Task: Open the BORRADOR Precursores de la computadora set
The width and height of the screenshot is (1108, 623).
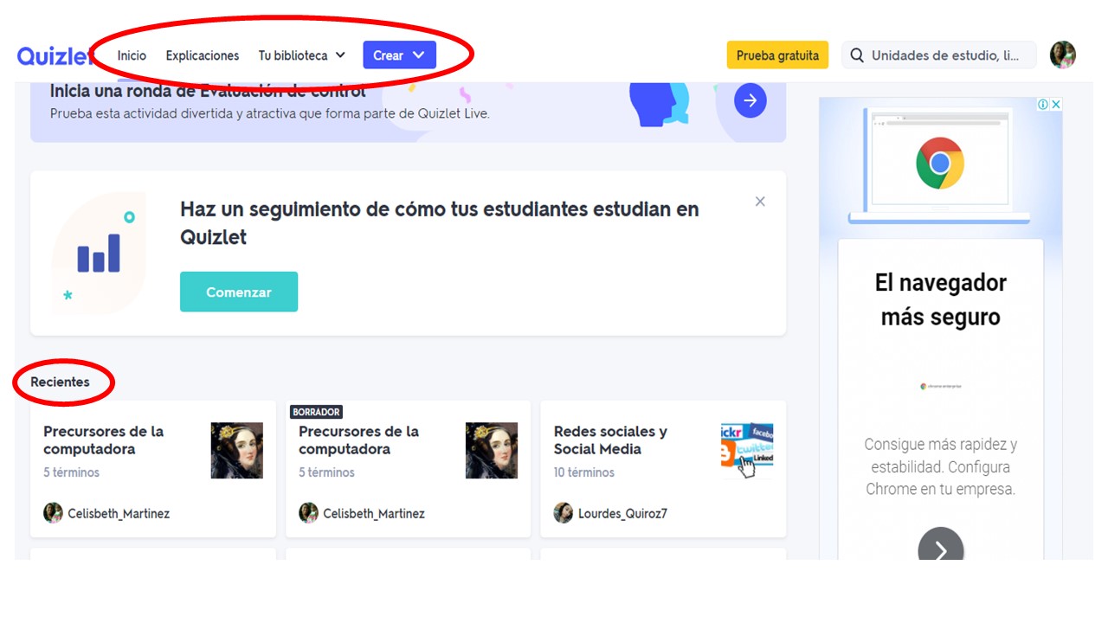Action: click(408, 468)
